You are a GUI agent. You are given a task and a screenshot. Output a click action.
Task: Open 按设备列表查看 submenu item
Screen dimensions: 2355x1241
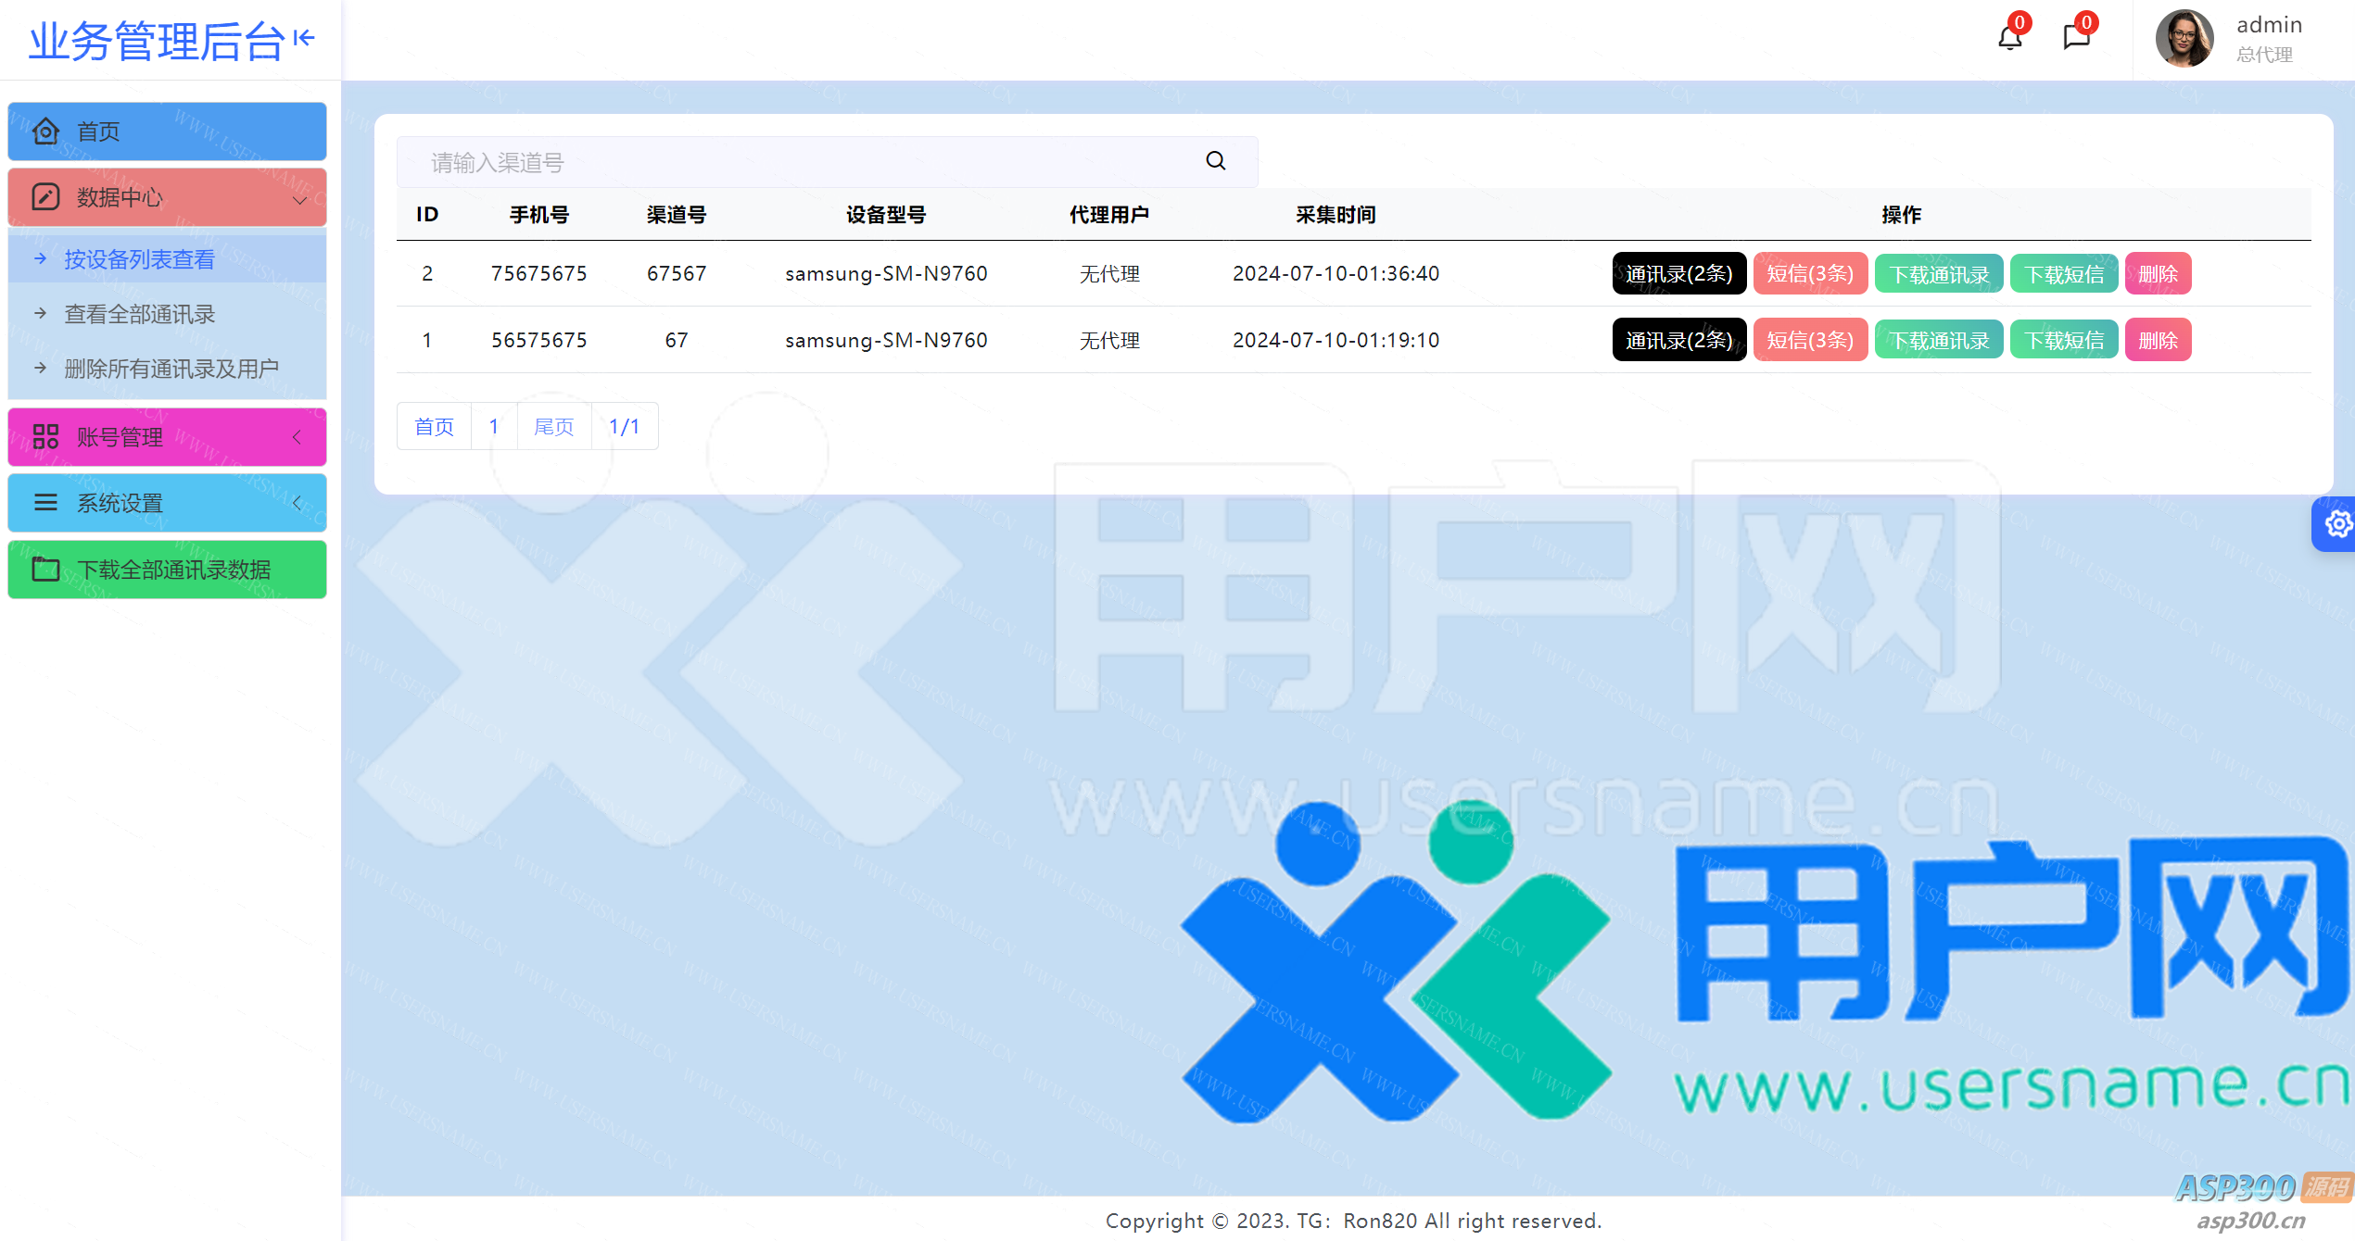pyautogui.click(x=139, y=259)
